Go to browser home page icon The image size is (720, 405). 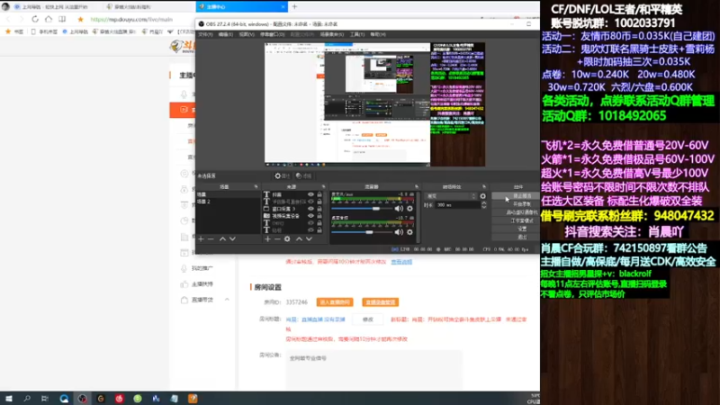49,19
